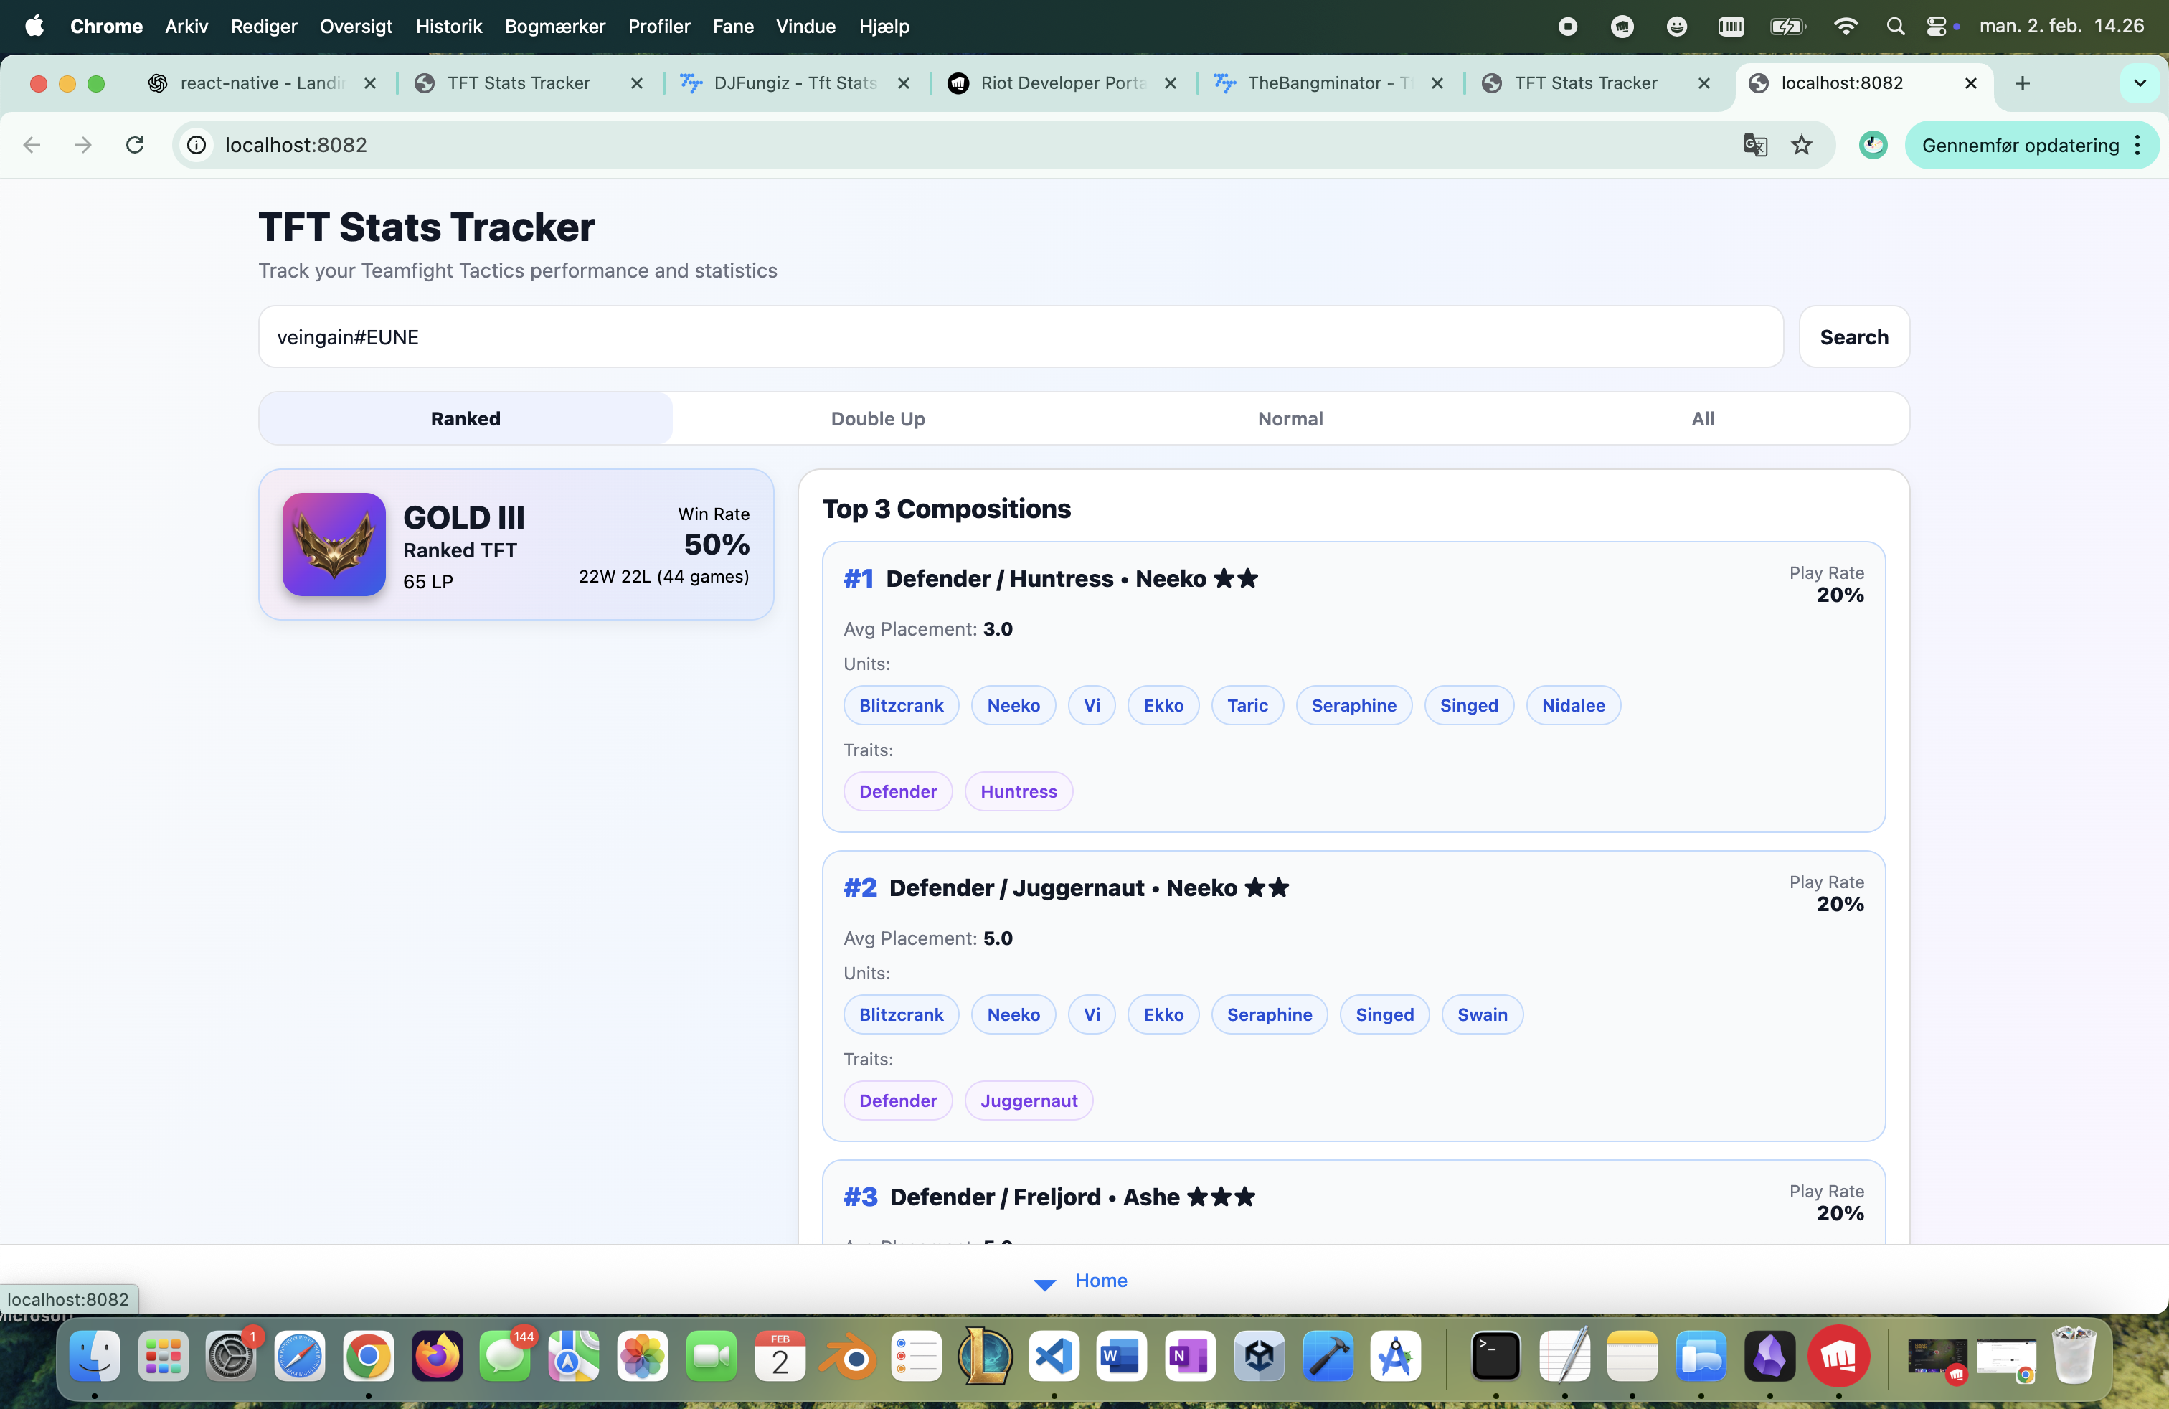The height and width of the screenshot is (1409, 2169).
Task: Switch to Riot Developer Portal tab
Action: click(x=1061, y=83)
